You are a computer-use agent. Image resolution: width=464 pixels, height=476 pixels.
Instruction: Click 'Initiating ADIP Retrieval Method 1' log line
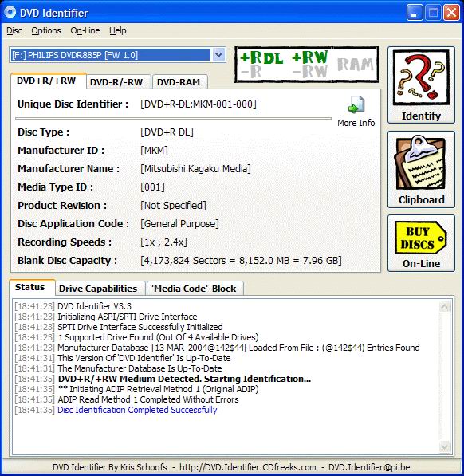[x=158, y=389]
